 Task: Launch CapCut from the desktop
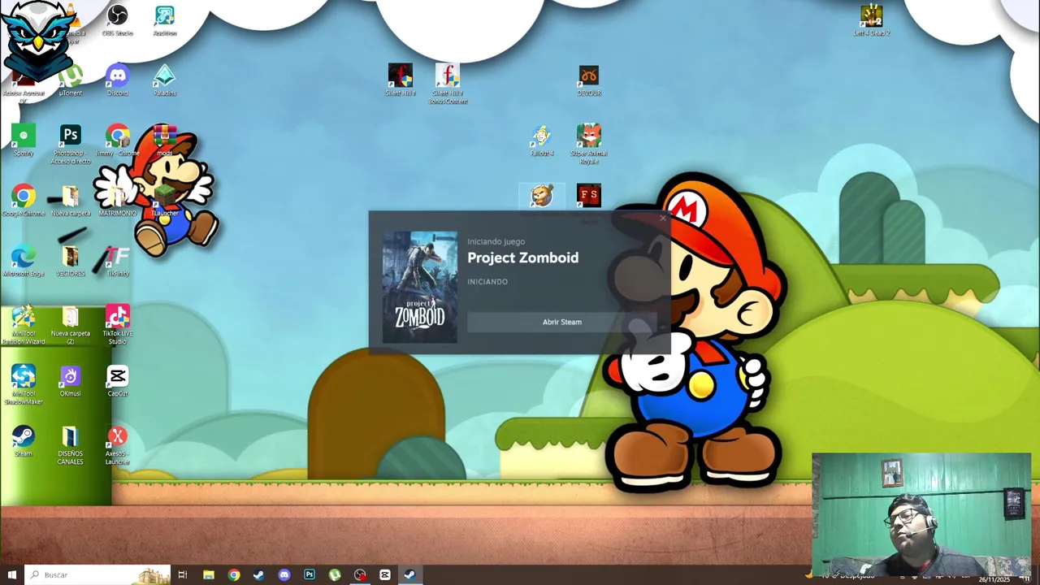(118, 382)
